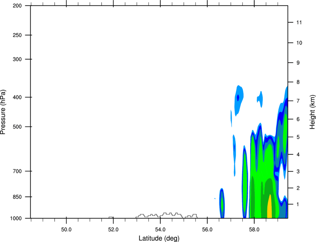This screenshot has height=242, width=316.
Task: Click the 700 pressure tick label
Action: 17,171
